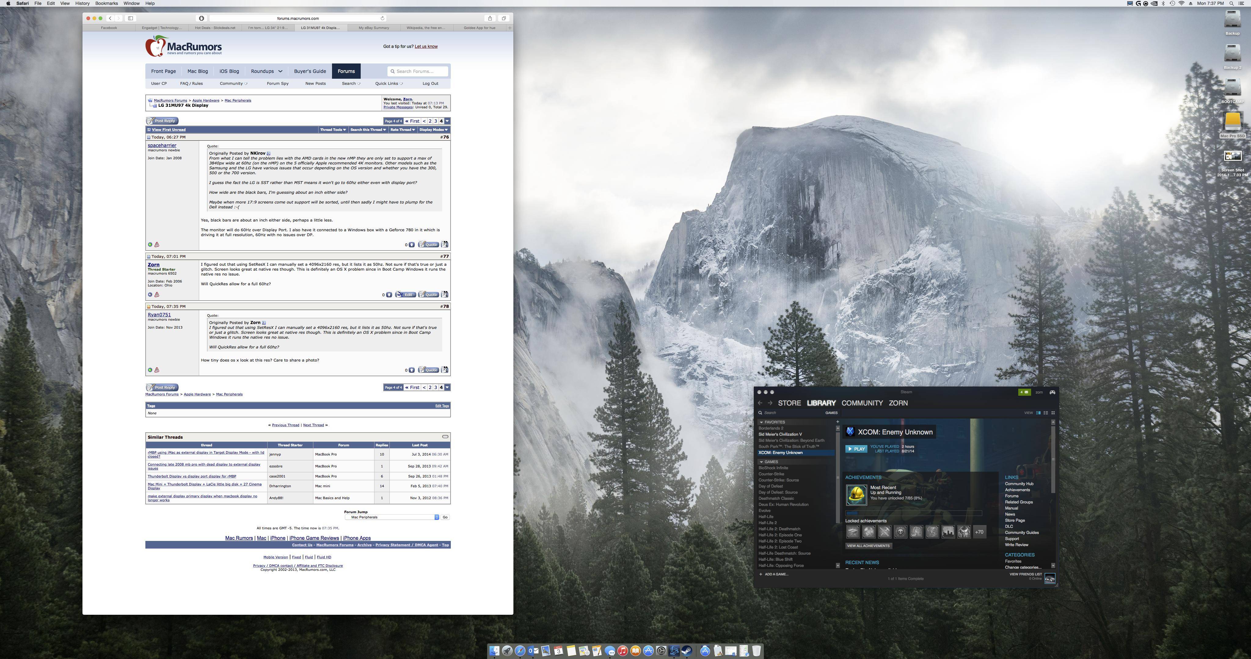Open the skull locked achievement
Image resolution: width=1251 pixels, height=659 pixels.
[900, 532]
